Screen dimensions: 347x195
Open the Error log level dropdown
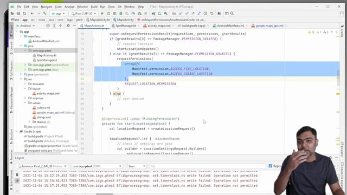point(137,166)
